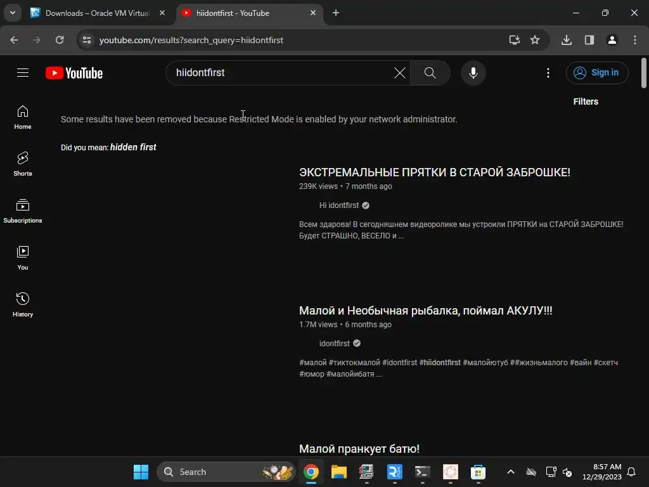Open Subscriptions in the sidebar

tap(23, 211)
